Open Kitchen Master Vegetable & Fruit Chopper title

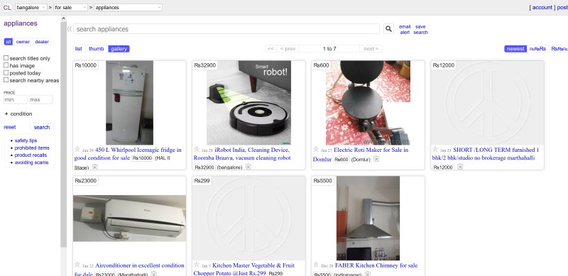tap(244, 269)
